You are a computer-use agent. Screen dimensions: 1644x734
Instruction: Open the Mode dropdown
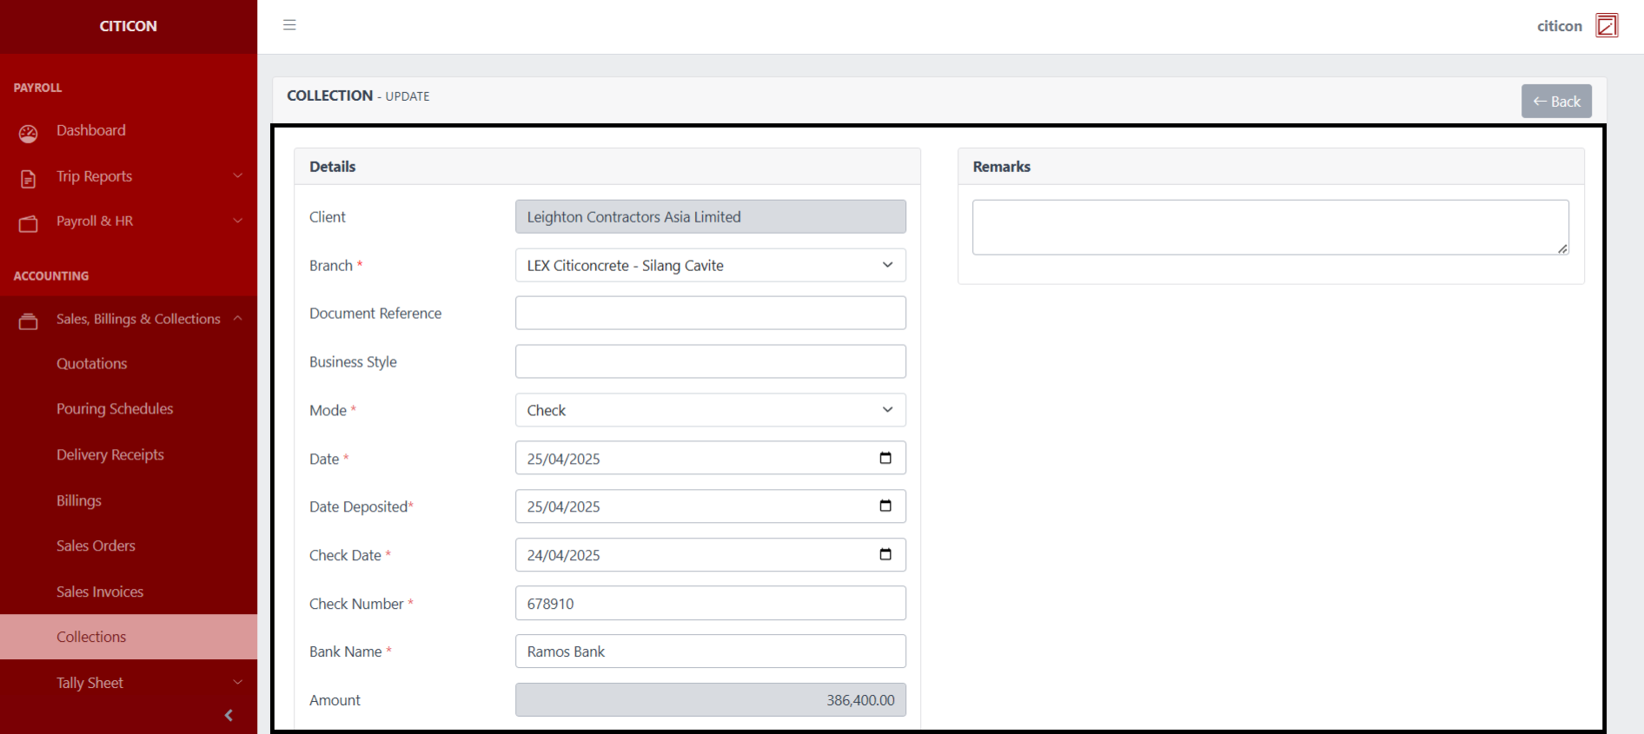point(710,410)
